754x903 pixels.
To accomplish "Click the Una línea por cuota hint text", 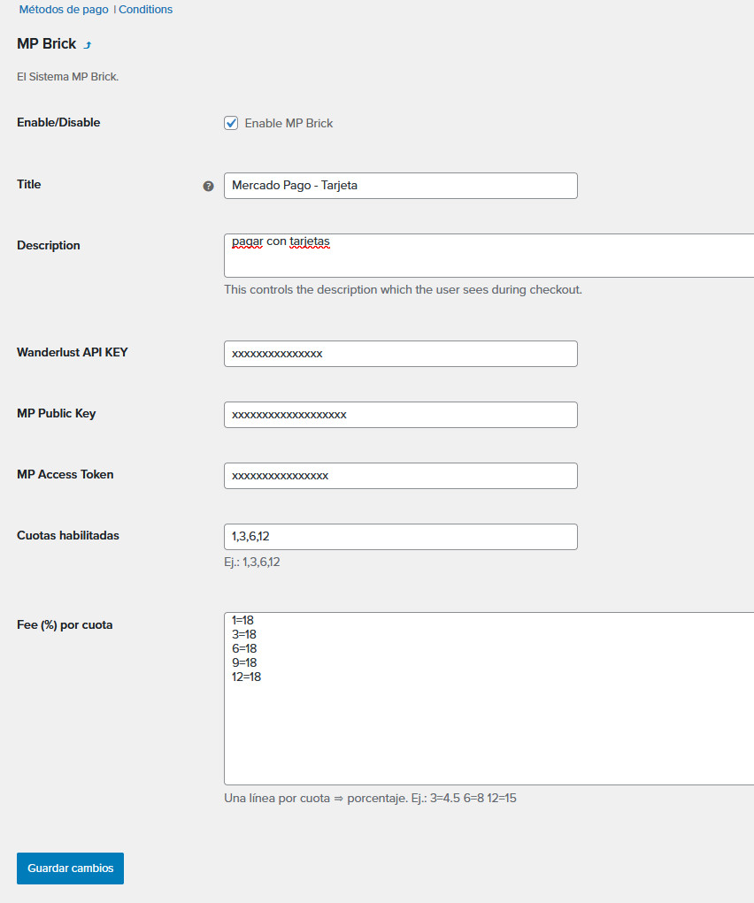I will pyautogui.click(x=370, y=798).
